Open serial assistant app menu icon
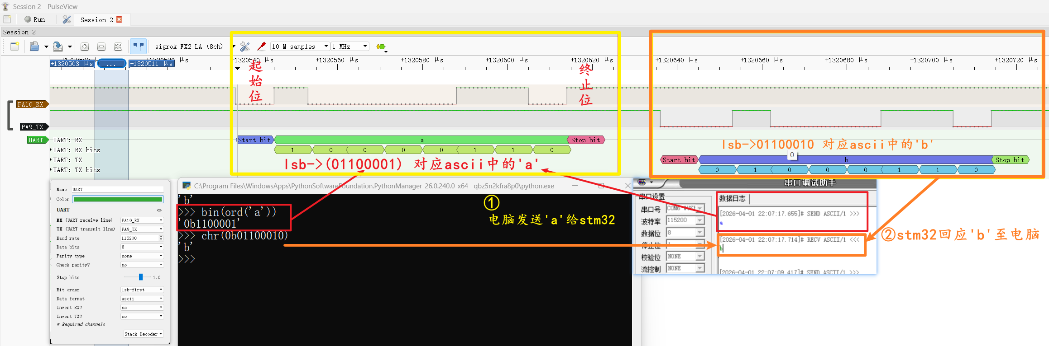 pos(642,182)
